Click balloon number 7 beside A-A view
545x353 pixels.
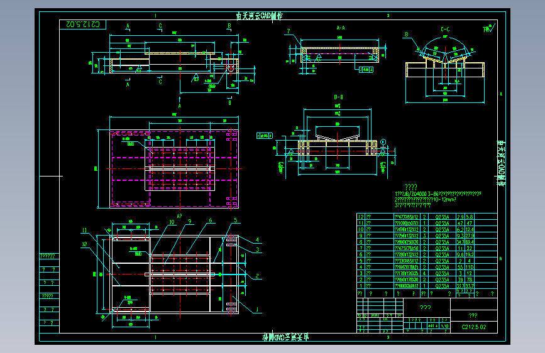tap(288, 31)
